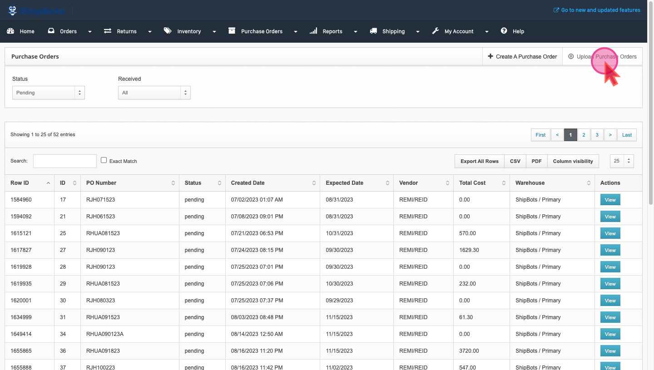This screenshot has width=654, height=370.
Task: Sort by Row ID column arrow
Action: (x=48, y=183)
